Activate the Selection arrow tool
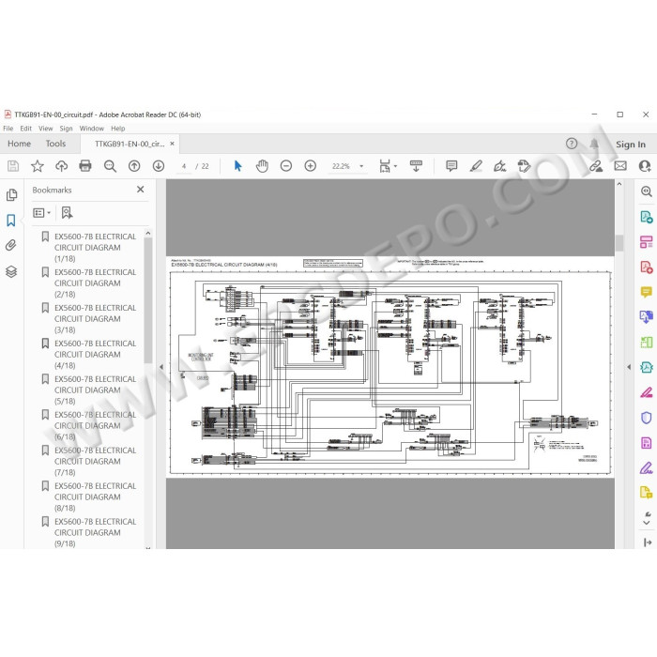This screenshot has height=657, width=657. (237, 166)
